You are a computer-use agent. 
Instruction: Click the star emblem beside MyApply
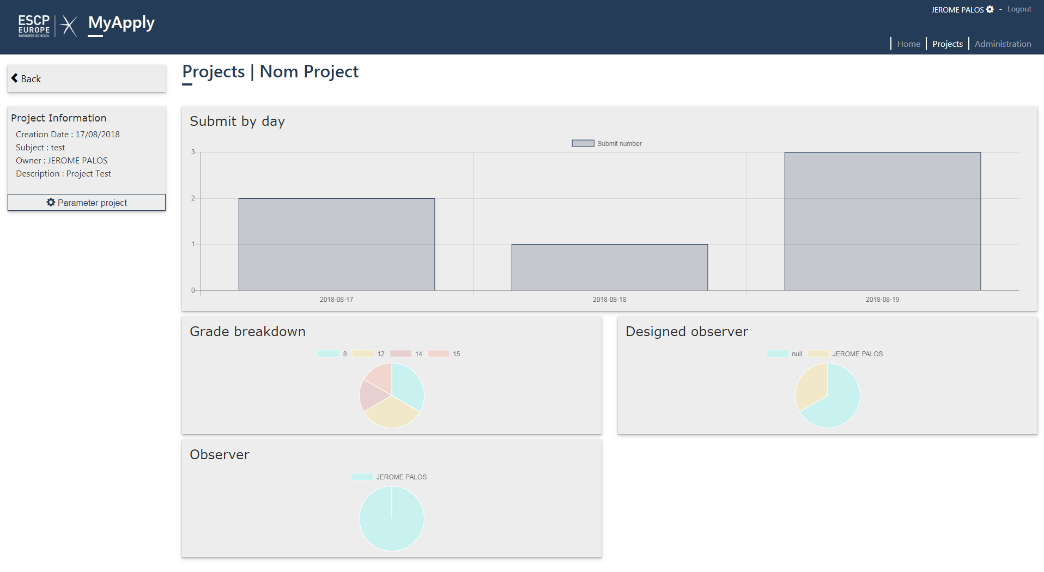(x=69, y=26)
